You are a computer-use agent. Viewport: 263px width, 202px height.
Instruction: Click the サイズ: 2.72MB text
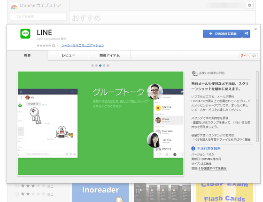point(201,164)
